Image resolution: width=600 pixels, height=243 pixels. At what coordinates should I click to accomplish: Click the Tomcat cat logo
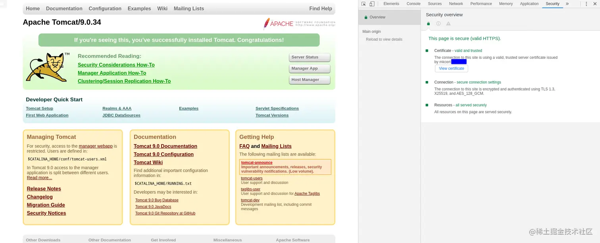click(x=47, y=67)
